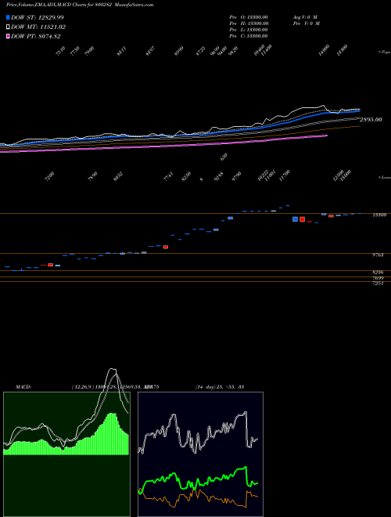Click the red candle at the 9763 level
The width and height of the screenshot is (391, 517).
pyautogui.click(x=166, y=247)
